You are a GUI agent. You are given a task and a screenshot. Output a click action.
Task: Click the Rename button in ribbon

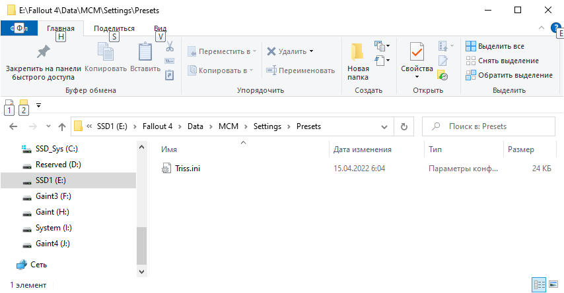[x=300, y=70]
